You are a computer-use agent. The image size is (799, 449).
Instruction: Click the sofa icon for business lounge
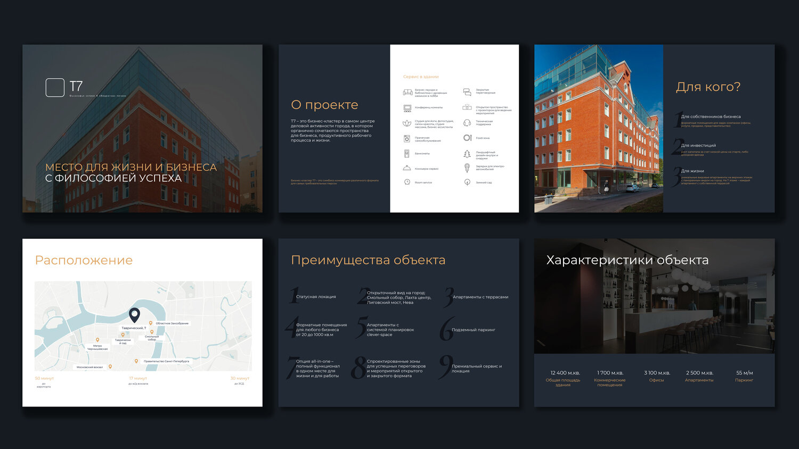407,93
